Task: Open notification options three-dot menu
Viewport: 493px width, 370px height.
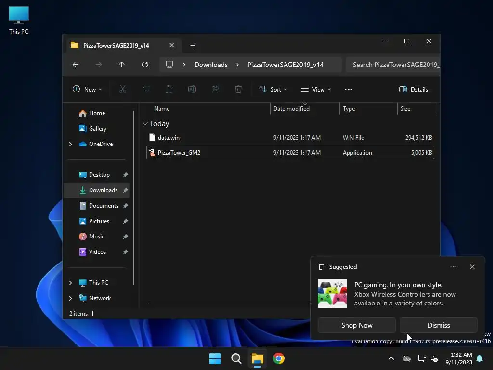Action: pyautogui.click(x=453, y=267)
